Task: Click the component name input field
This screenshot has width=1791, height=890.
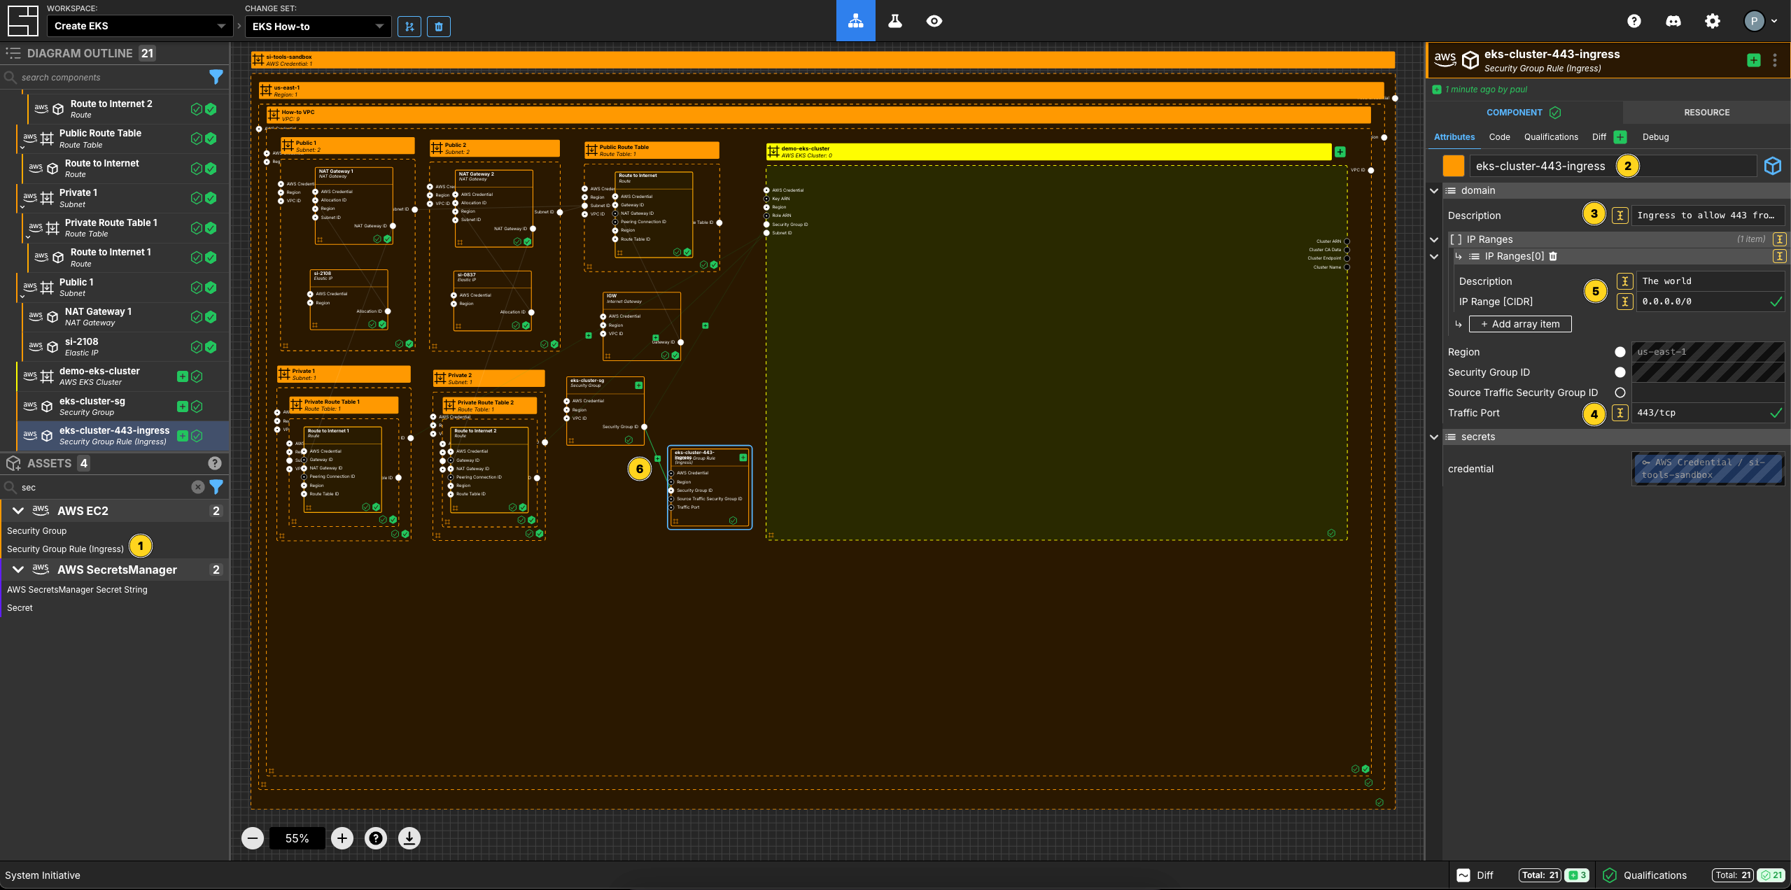Action: click(x=1613, y=166)
